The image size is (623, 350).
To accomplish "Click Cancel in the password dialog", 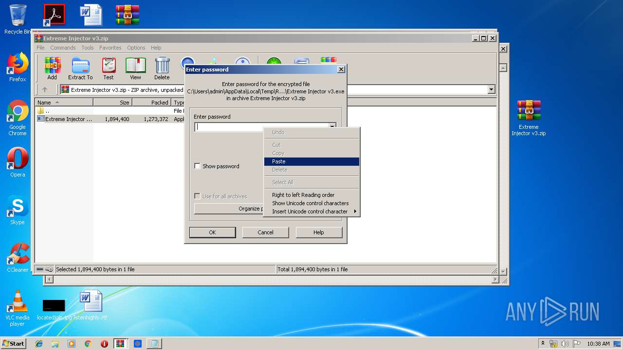I will point(265,232).
